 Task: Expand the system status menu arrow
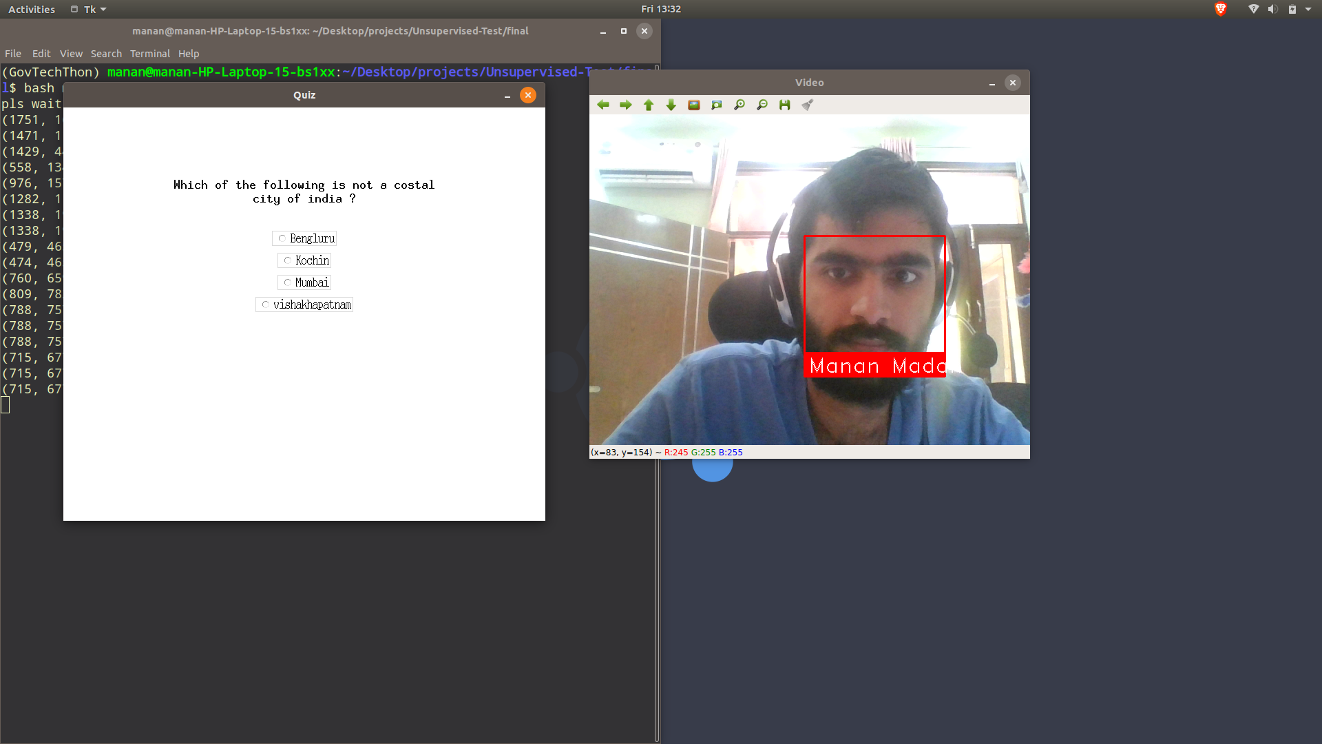(x=1308, y=10)
